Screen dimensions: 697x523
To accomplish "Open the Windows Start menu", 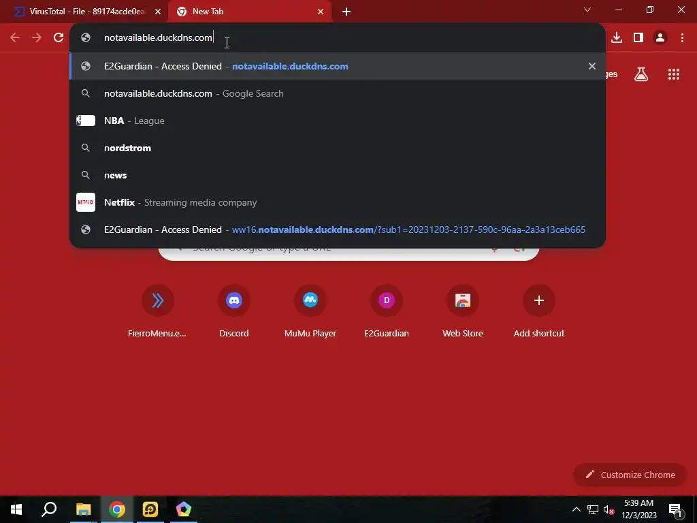I will [x=16, y=509].
